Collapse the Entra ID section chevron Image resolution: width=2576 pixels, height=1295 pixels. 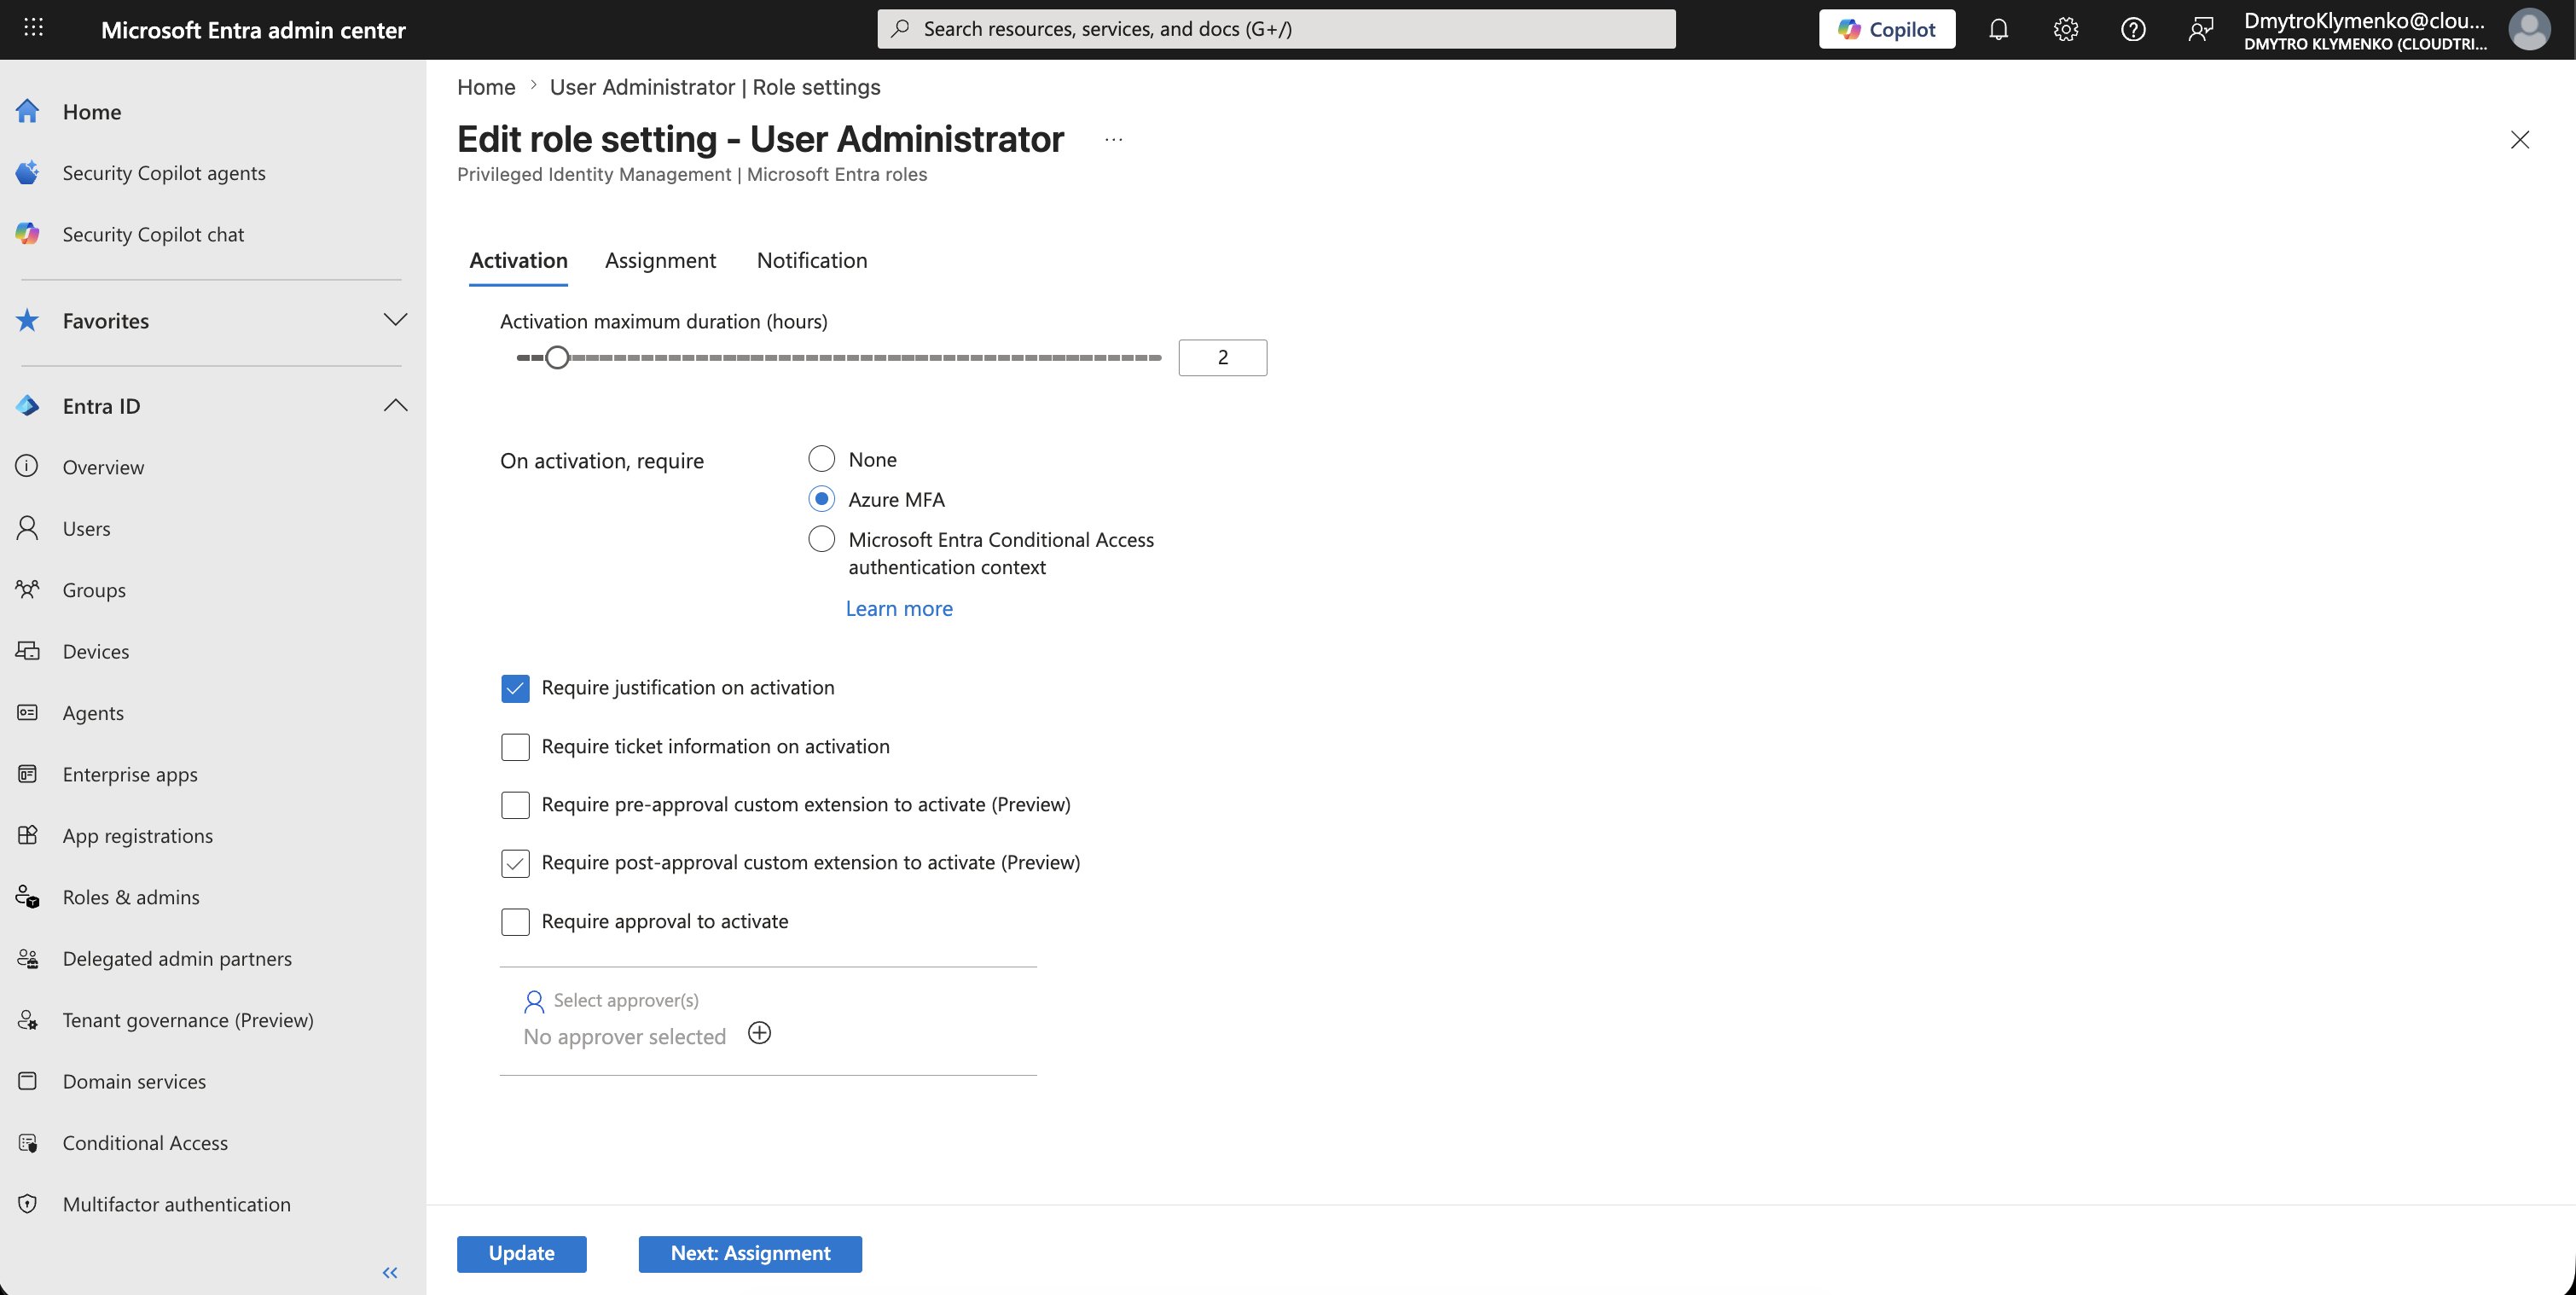coord(395,405)
